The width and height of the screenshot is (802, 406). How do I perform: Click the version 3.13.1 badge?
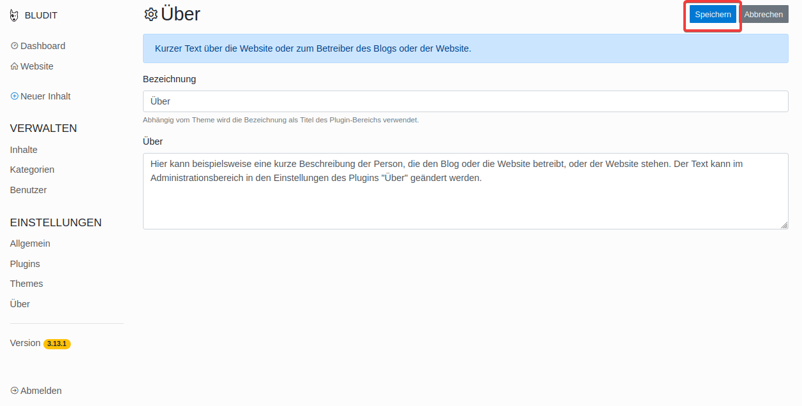click(57, 344)
